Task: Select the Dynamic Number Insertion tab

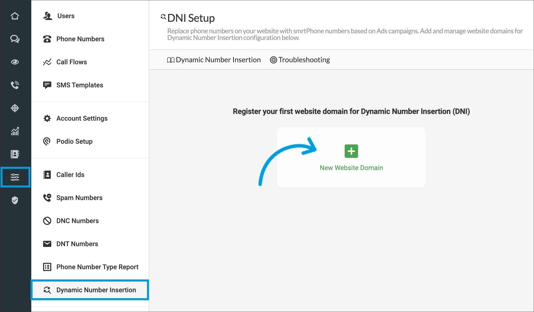Action: [214, 60]
